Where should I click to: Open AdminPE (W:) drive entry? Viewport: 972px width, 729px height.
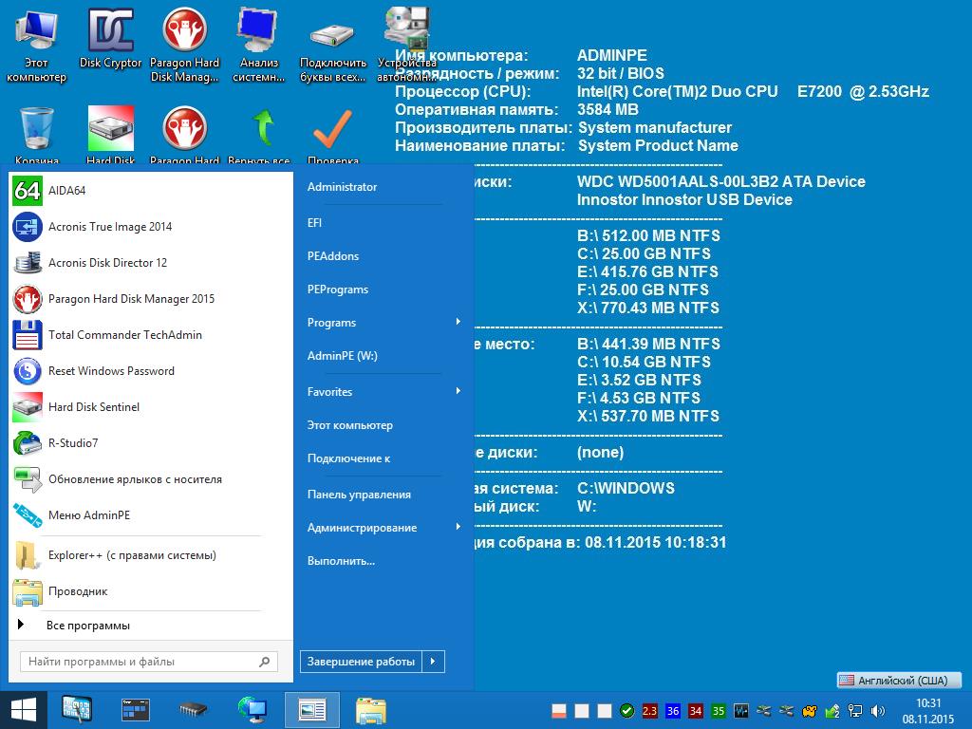coord(342,356)
